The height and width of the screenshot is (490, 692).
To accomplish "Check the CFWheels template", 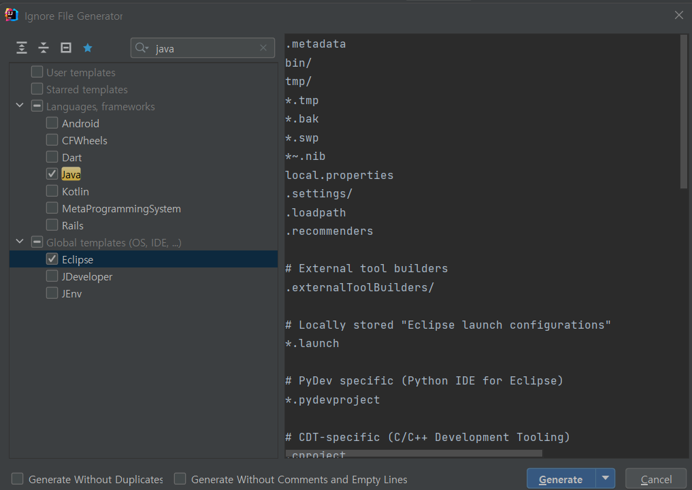I will [x=52, y=140].
